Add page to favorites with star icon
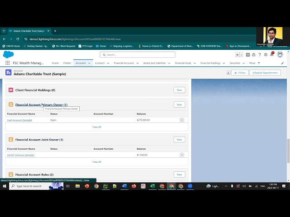The height and width of the screenshot is (217, 290). 237,55
